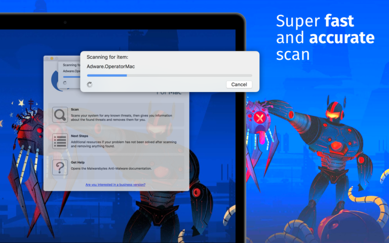Click the 'Additional resources if your problem' description
The image size is (389, 243).
click(x=124, y=144)
